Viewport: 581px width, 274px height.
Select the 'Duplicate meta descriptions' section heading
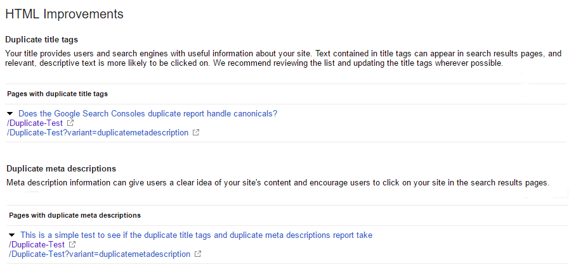click(61, 168)
